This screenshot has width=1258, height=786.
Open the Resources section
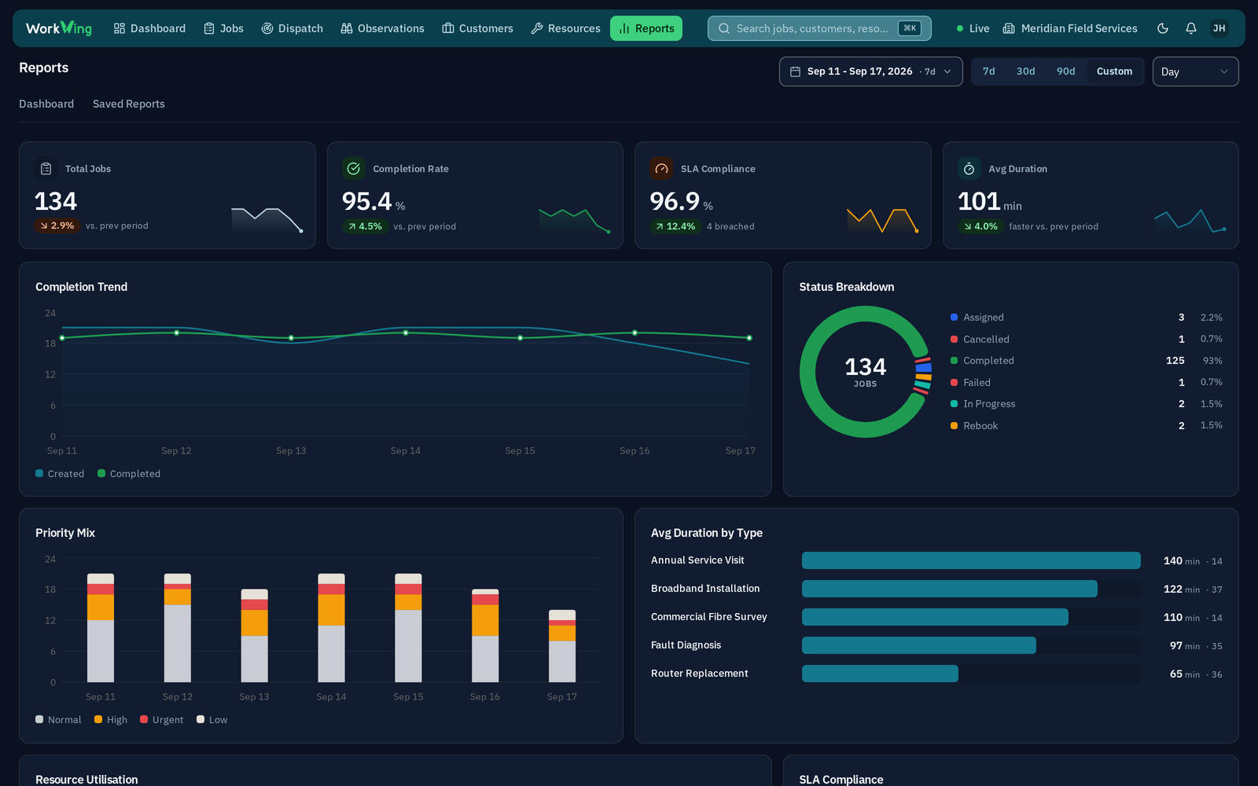click(x=565, y=28)
